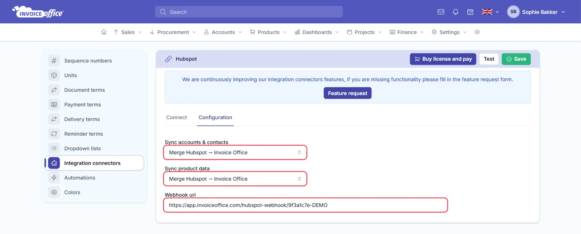Click the Automations lightning icon
The height and width of the screenshot is (234, 581).
pos(54,178)
